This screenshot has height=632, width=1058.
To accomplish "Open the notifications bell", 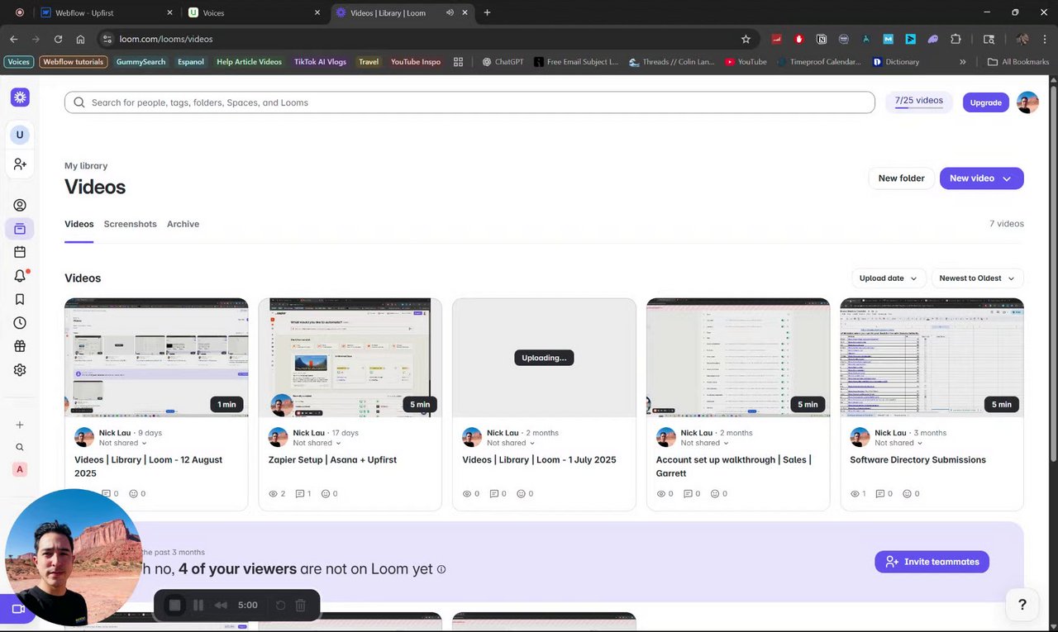I will (x=20, y=276).
